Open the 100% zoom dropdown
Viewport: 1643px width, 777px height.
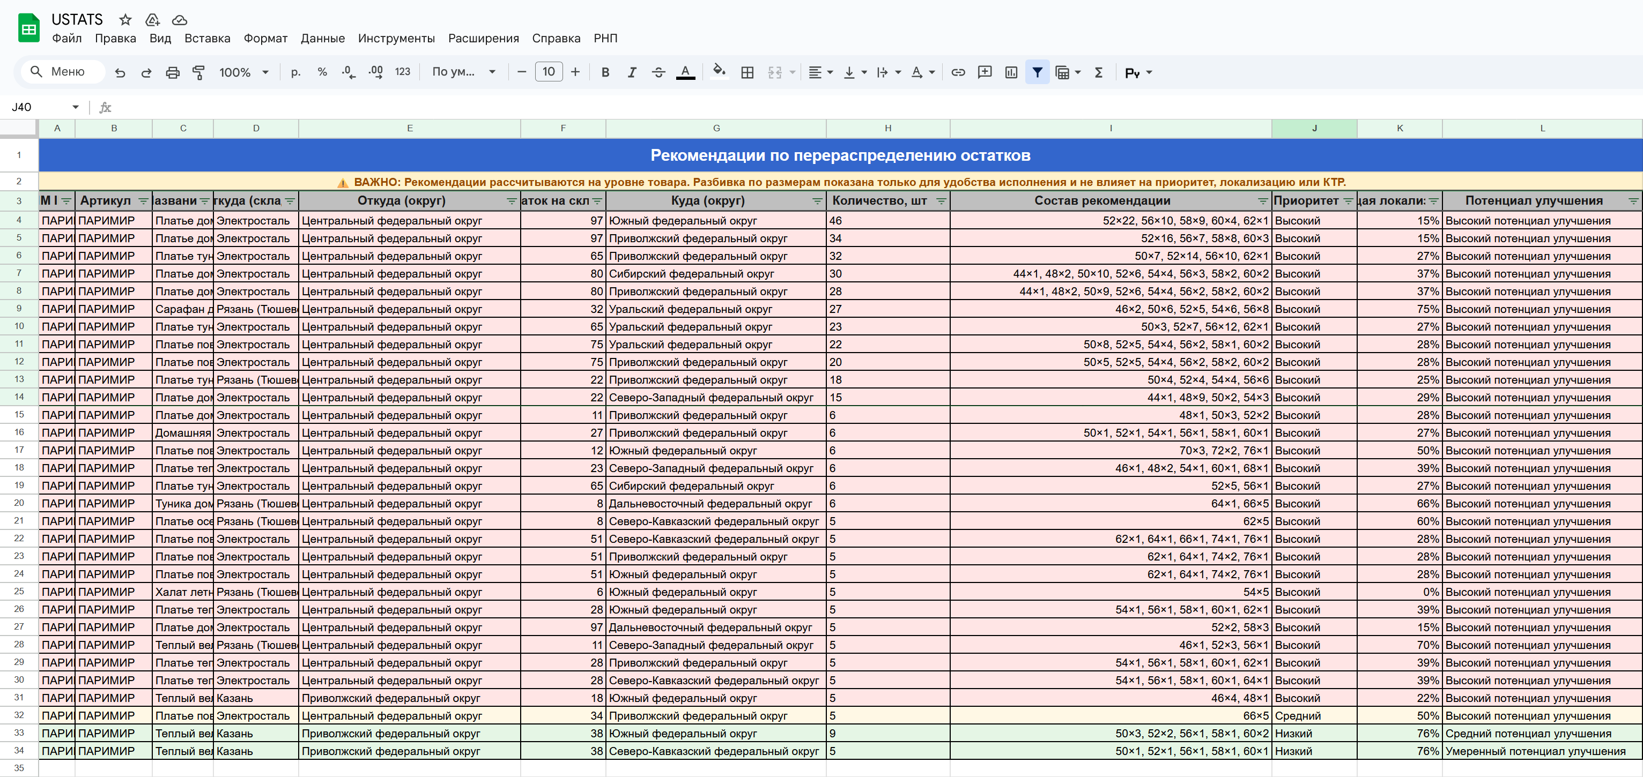(x=243, y=73)
